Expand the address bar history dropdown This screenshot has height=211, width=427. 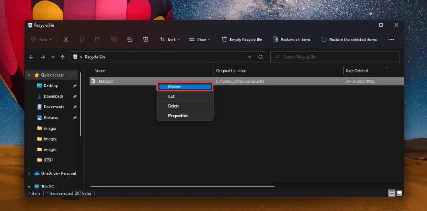[x=249, y=57]
